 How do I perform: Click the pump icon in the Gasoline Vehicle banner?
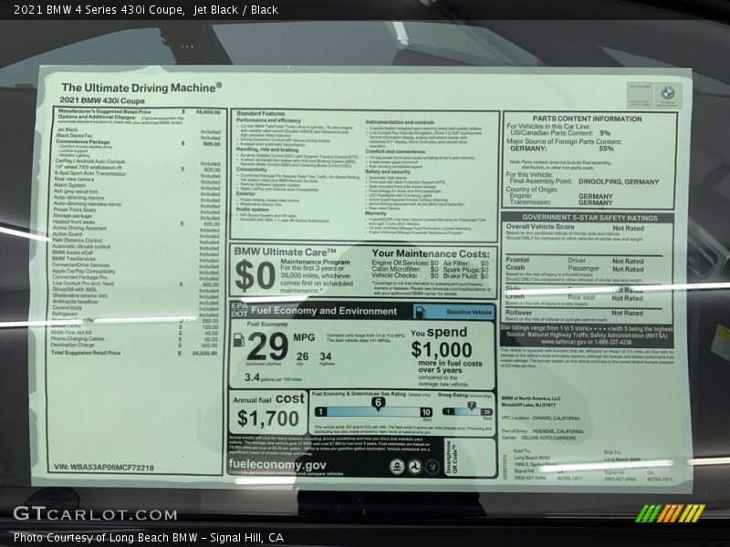pyautogui.click(x=420, y=312)
